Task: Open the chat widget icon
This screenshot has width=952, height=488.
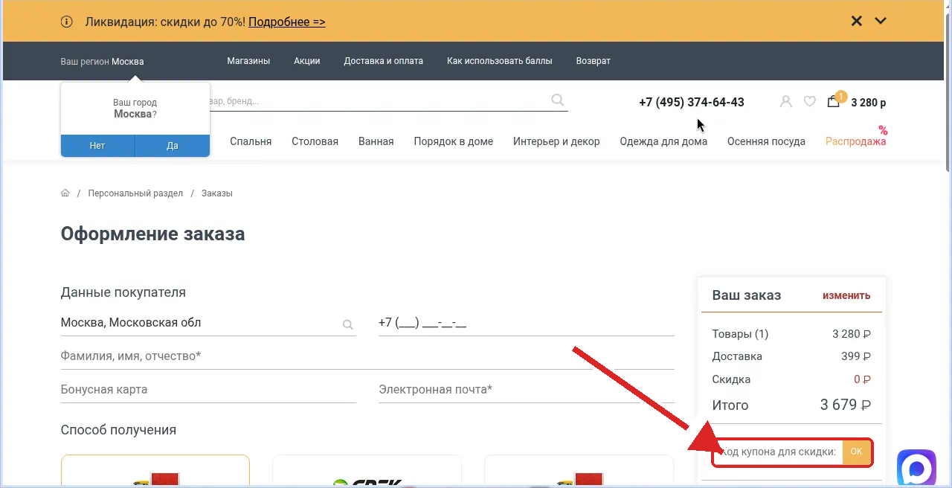Action: (916, 468)
